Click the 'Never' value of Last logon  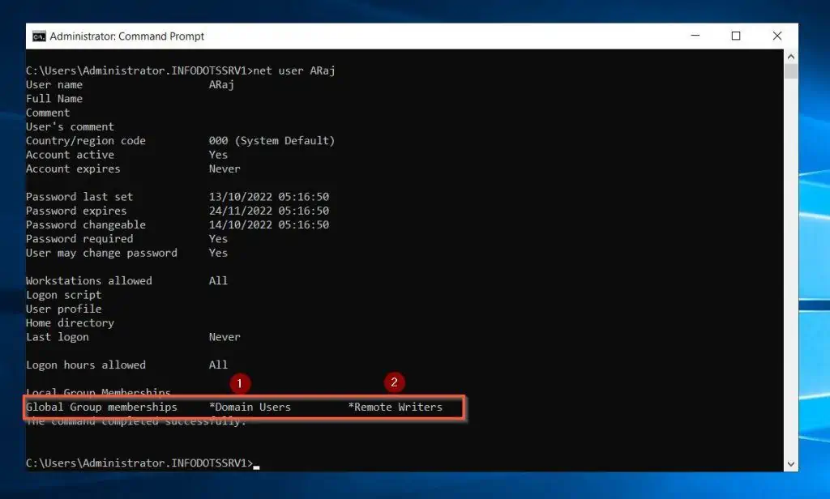click(x=225, y=337)
